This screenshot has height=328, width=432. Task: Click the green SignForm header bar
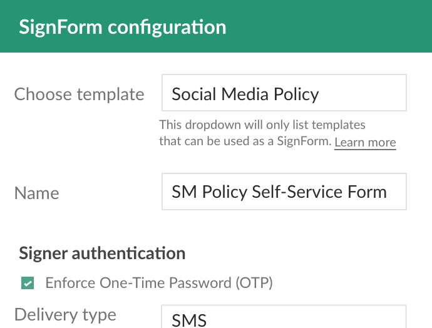click(326, 26)
